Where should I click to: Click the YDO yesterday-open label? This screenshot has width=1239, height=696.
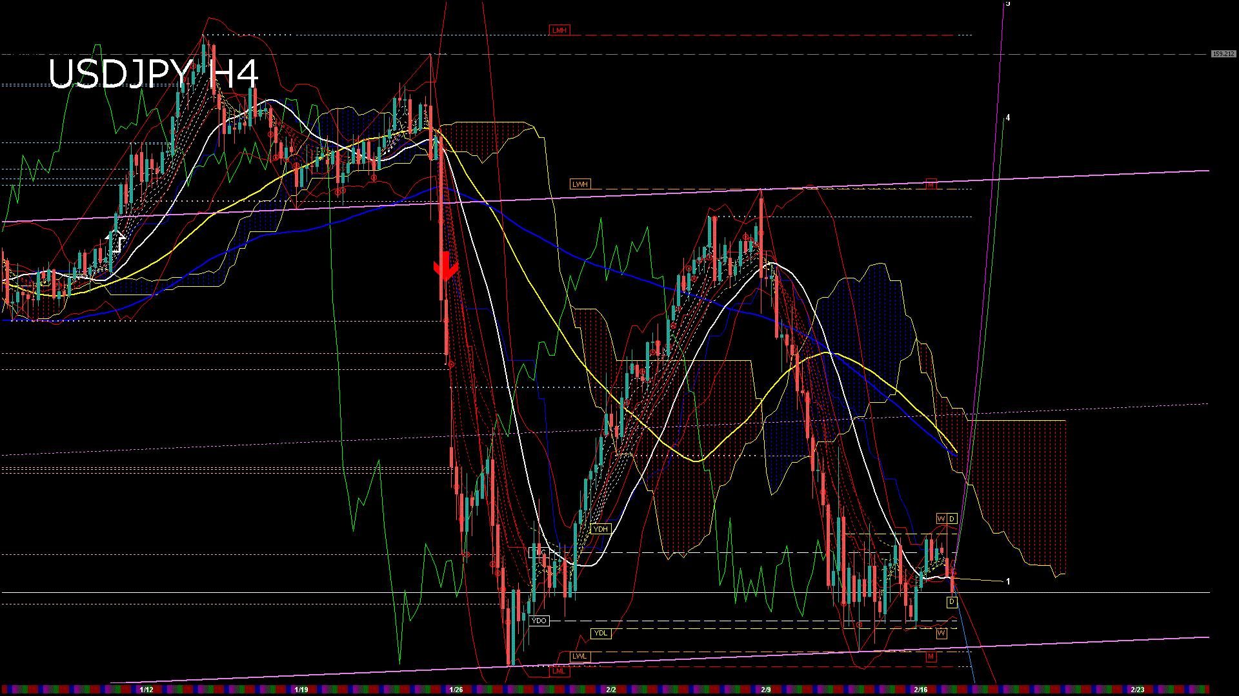tap(539, 621)
